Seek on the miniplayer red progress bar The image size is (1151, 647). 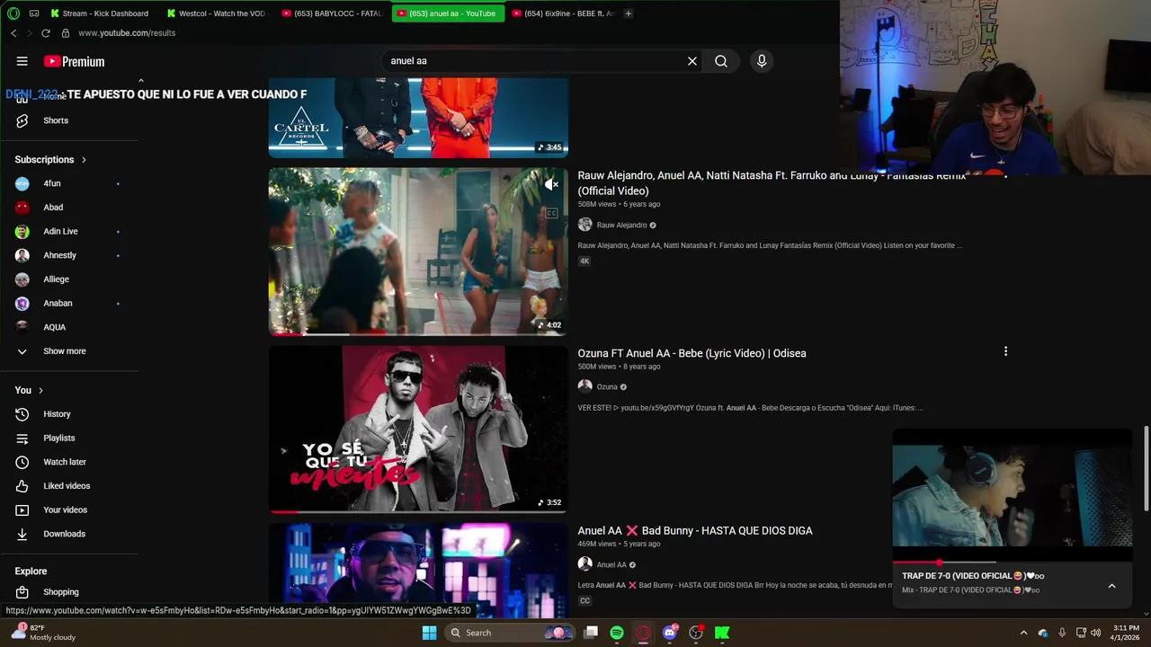[1013, 563]
